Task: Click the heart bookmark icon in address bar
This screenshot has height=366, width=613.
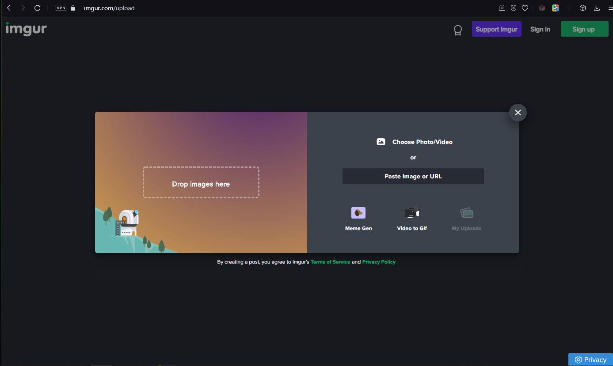Action: pyautogui.click(x=525, y=8)
